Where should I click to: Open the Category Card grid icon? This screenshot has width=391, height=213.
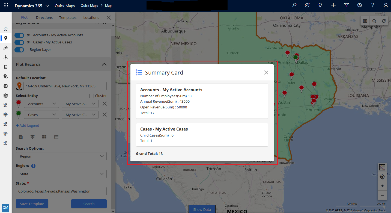44,137
